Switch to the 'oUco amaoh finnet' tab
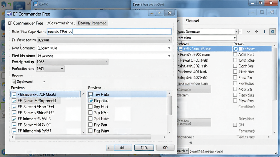This screenshot has height=157, width=280. click(x=61, y=23)
